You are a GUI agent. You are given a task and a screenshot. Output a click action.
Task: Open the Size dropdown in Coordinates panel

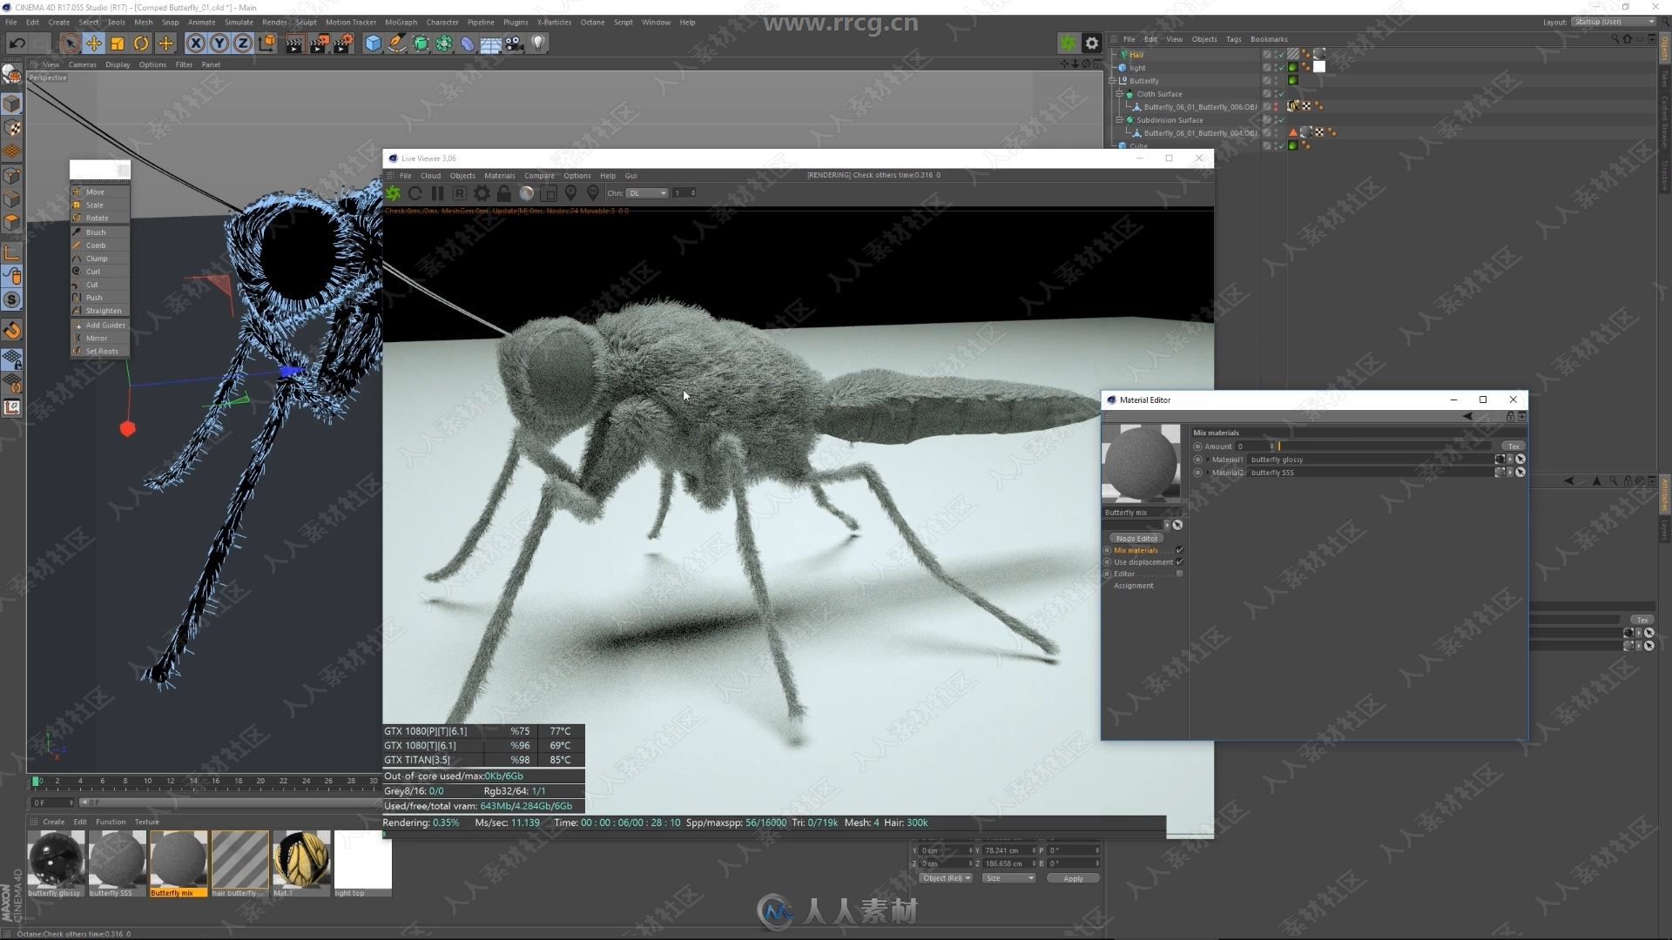(1009, 878)
